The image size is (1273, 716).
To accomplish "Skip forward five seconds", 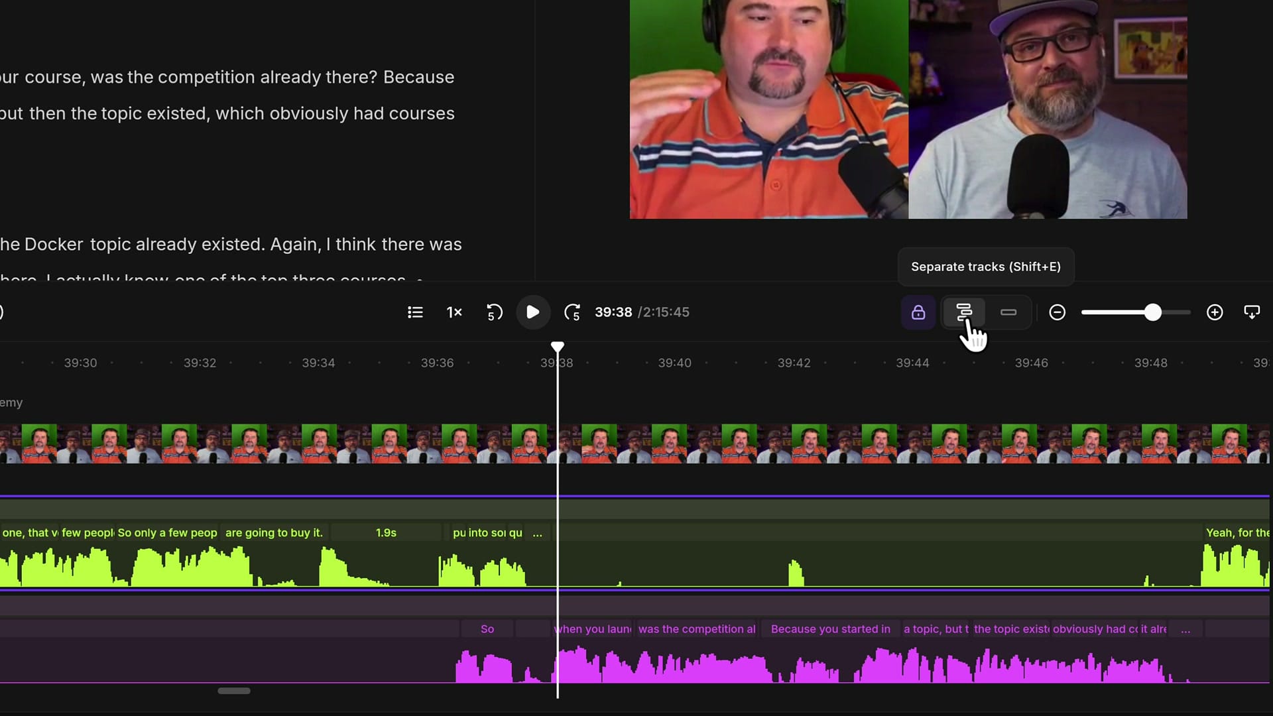I will point(572,312).
